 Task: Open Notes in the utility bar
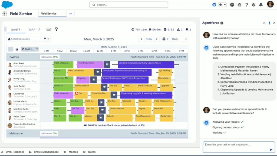click(90, 152)
